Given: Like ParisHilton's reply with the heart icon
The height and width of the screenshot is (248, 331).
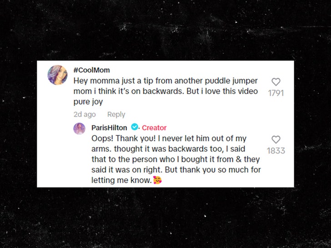Looking at the screenshot, I should 276,140.
